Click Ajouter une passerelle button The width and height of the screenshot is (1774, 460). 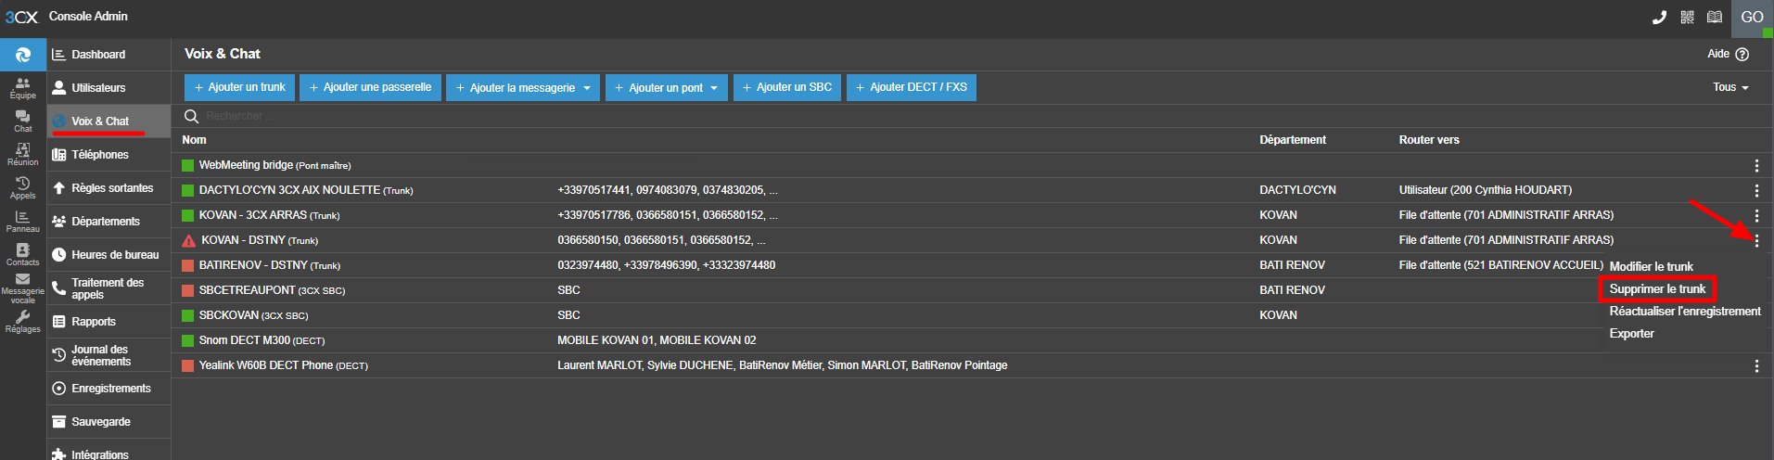click(370, 87)
